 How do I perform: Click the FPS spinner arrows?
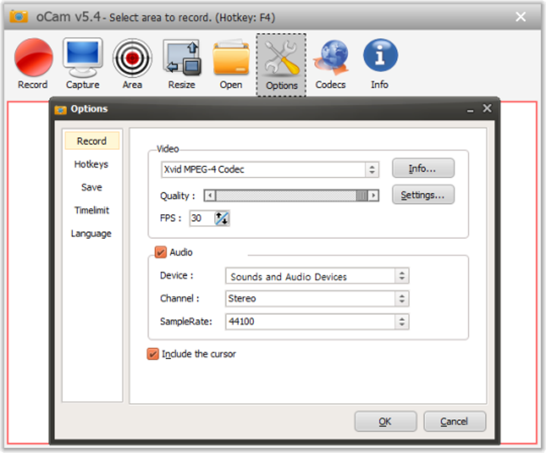[x=222, y=218]
